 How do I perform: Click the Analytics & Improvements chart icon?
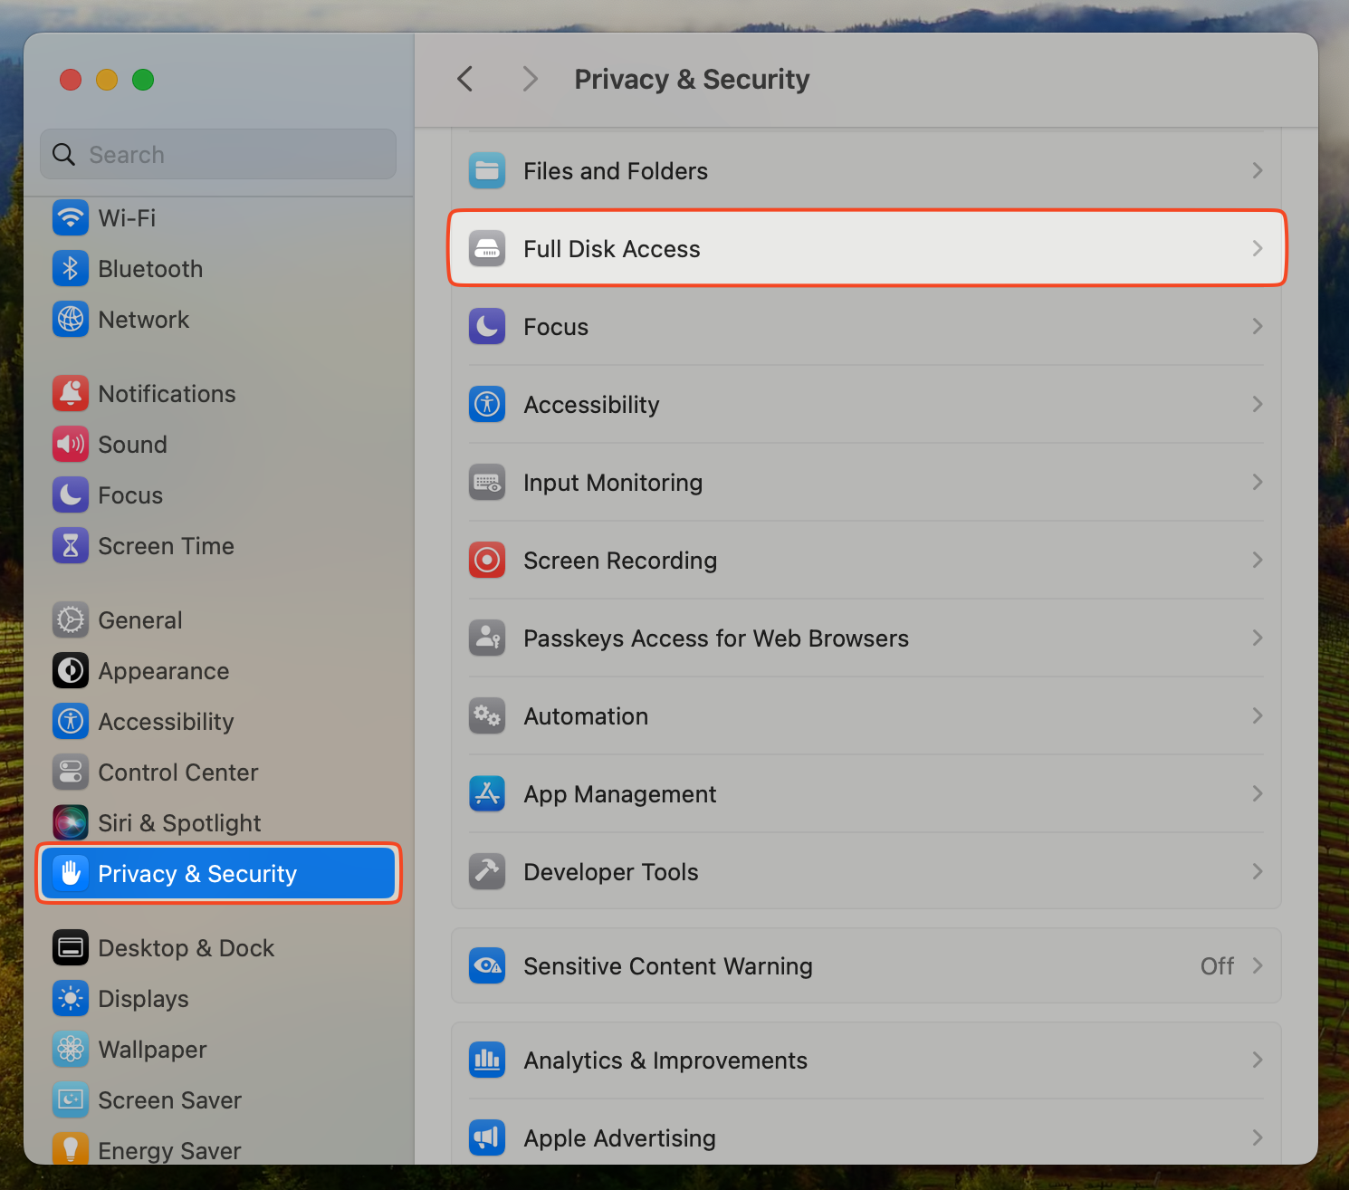(487, 1060)
